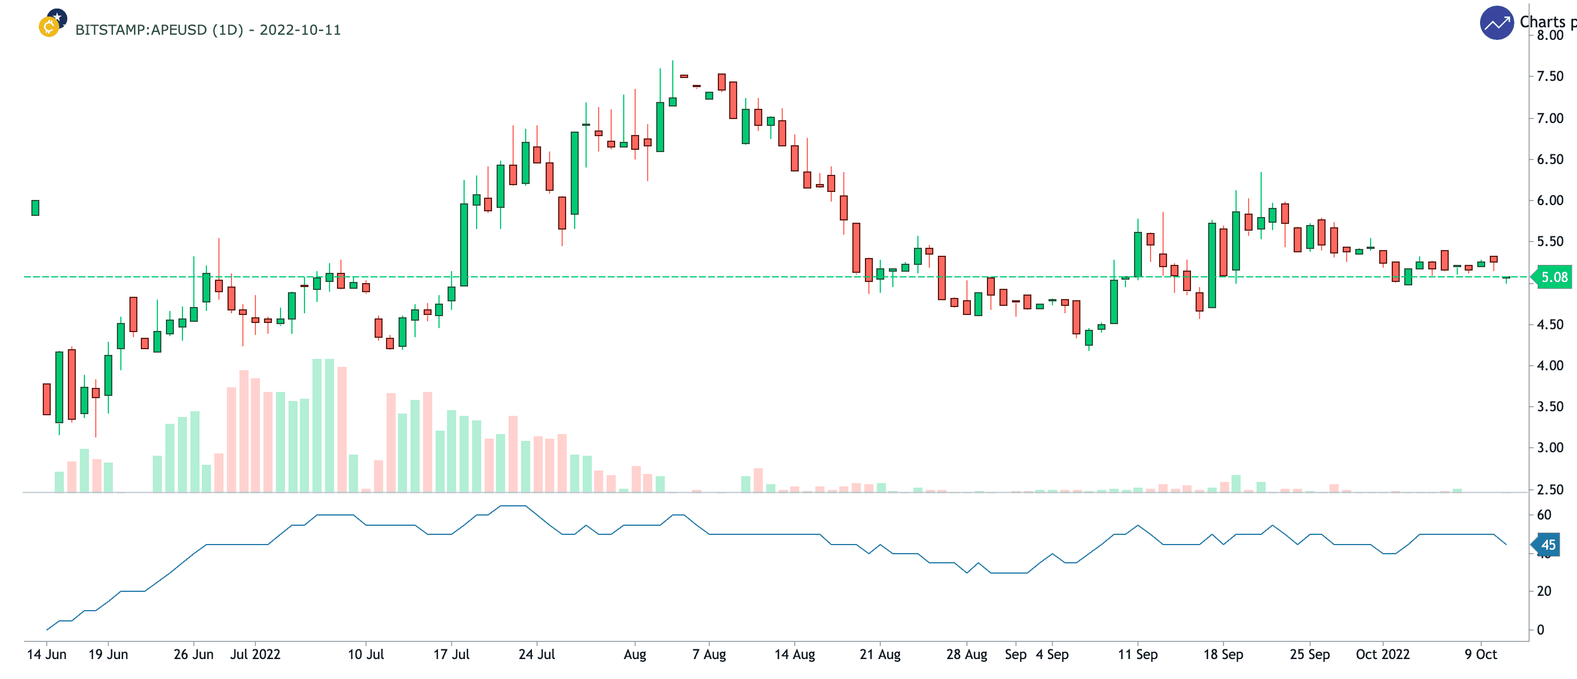Select the 9 Oct date label
1577x679 pixels.
1480,654
